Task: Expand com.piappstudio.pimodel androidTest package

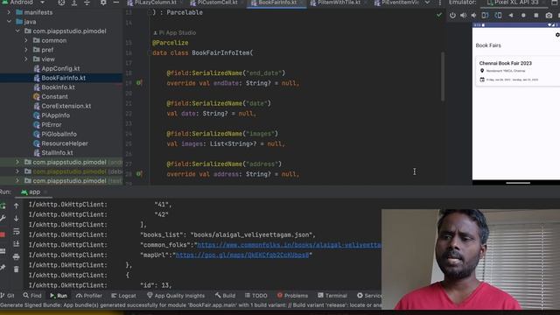Action: [17, 162]
